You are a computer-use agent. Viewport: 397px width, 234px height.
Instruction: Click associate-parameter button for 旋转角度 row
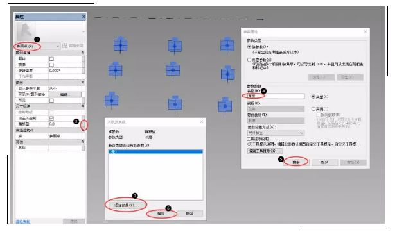(x=84, y=71)
